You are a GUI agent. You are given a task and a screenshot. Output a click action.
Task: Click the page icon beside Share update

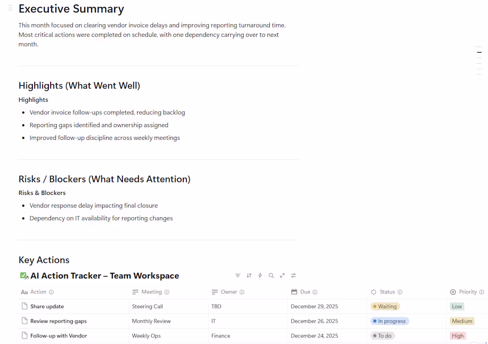(24, 306)
